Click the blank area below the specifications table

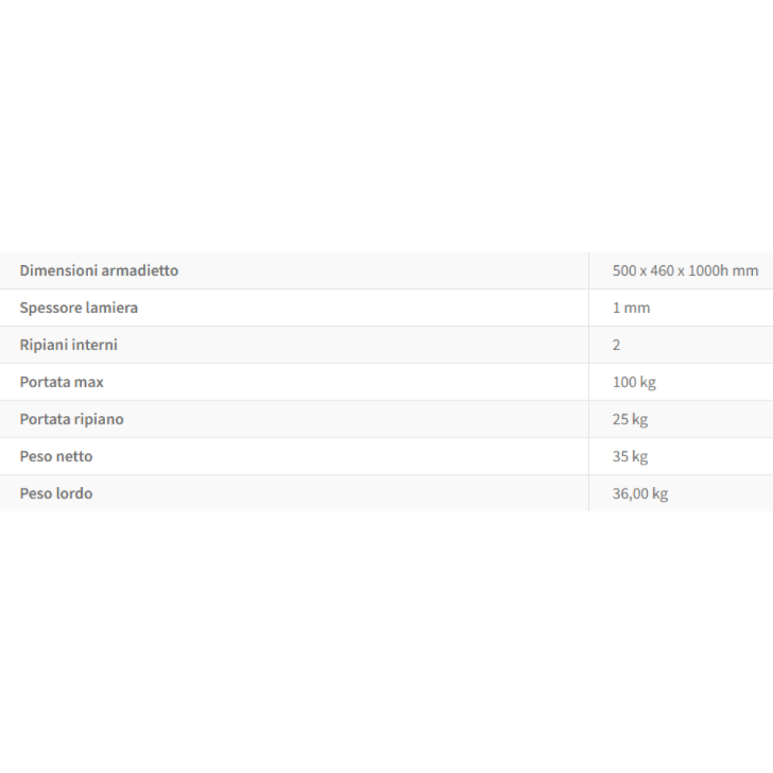click(386, 642)
